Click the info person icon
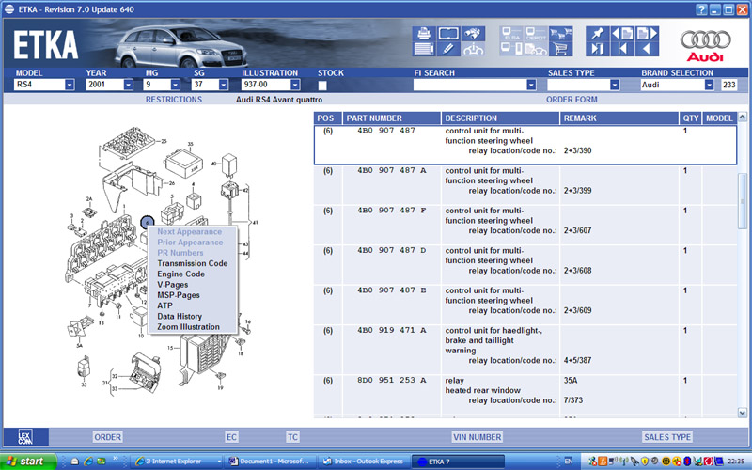This screenshot has height=470, width=752. pyautogui.click(x=473, y=49)
